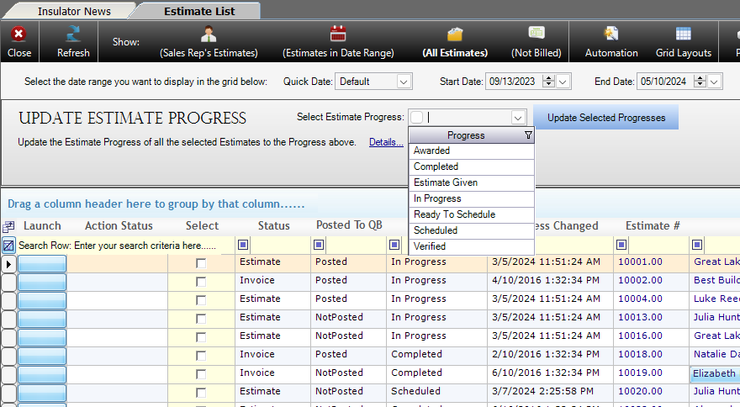Tick the Select checkbox for estimate 10020.00

[x=201, y=393]
